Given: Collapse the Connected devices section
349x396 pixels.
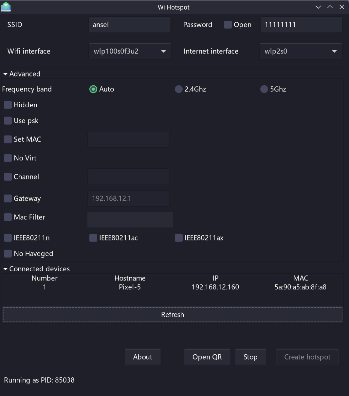Looking at the screenshot, I should (6, 269).
